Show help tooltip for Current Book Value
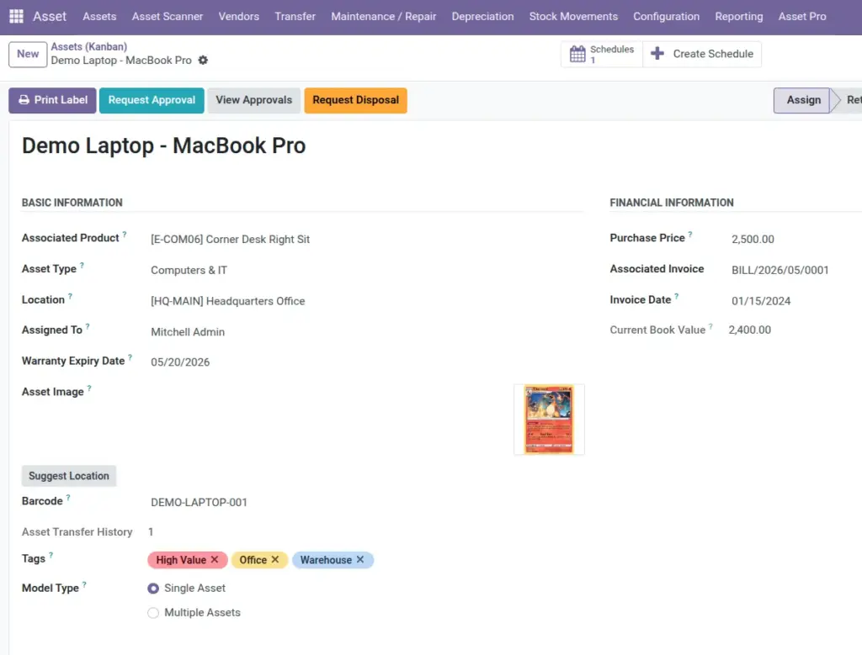 (710, 327)
